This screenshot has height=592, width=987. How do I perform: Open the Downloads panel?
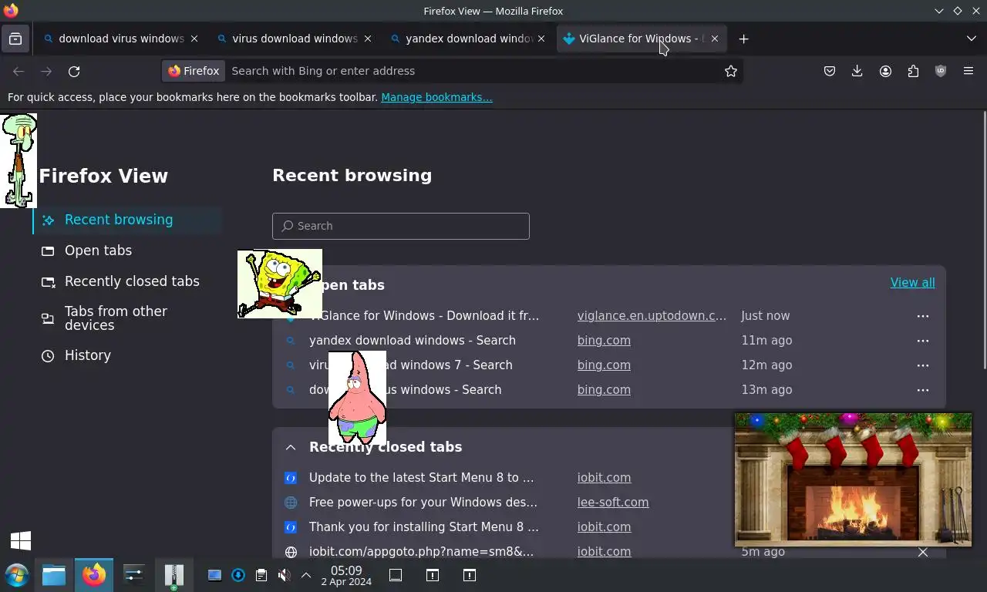coord(857,71)
